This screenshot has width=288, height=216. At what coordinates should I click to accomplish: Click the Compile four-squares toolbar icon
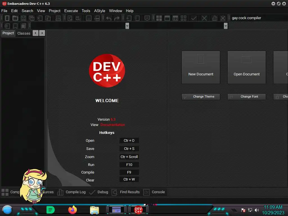tap(159, 18)
